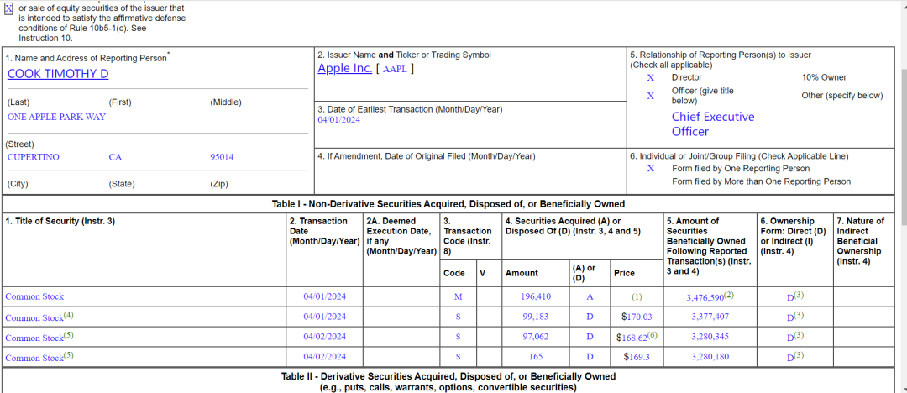Click transaction code M in the first row
This screenshot has height=393, width=907.
coord(458,296)
